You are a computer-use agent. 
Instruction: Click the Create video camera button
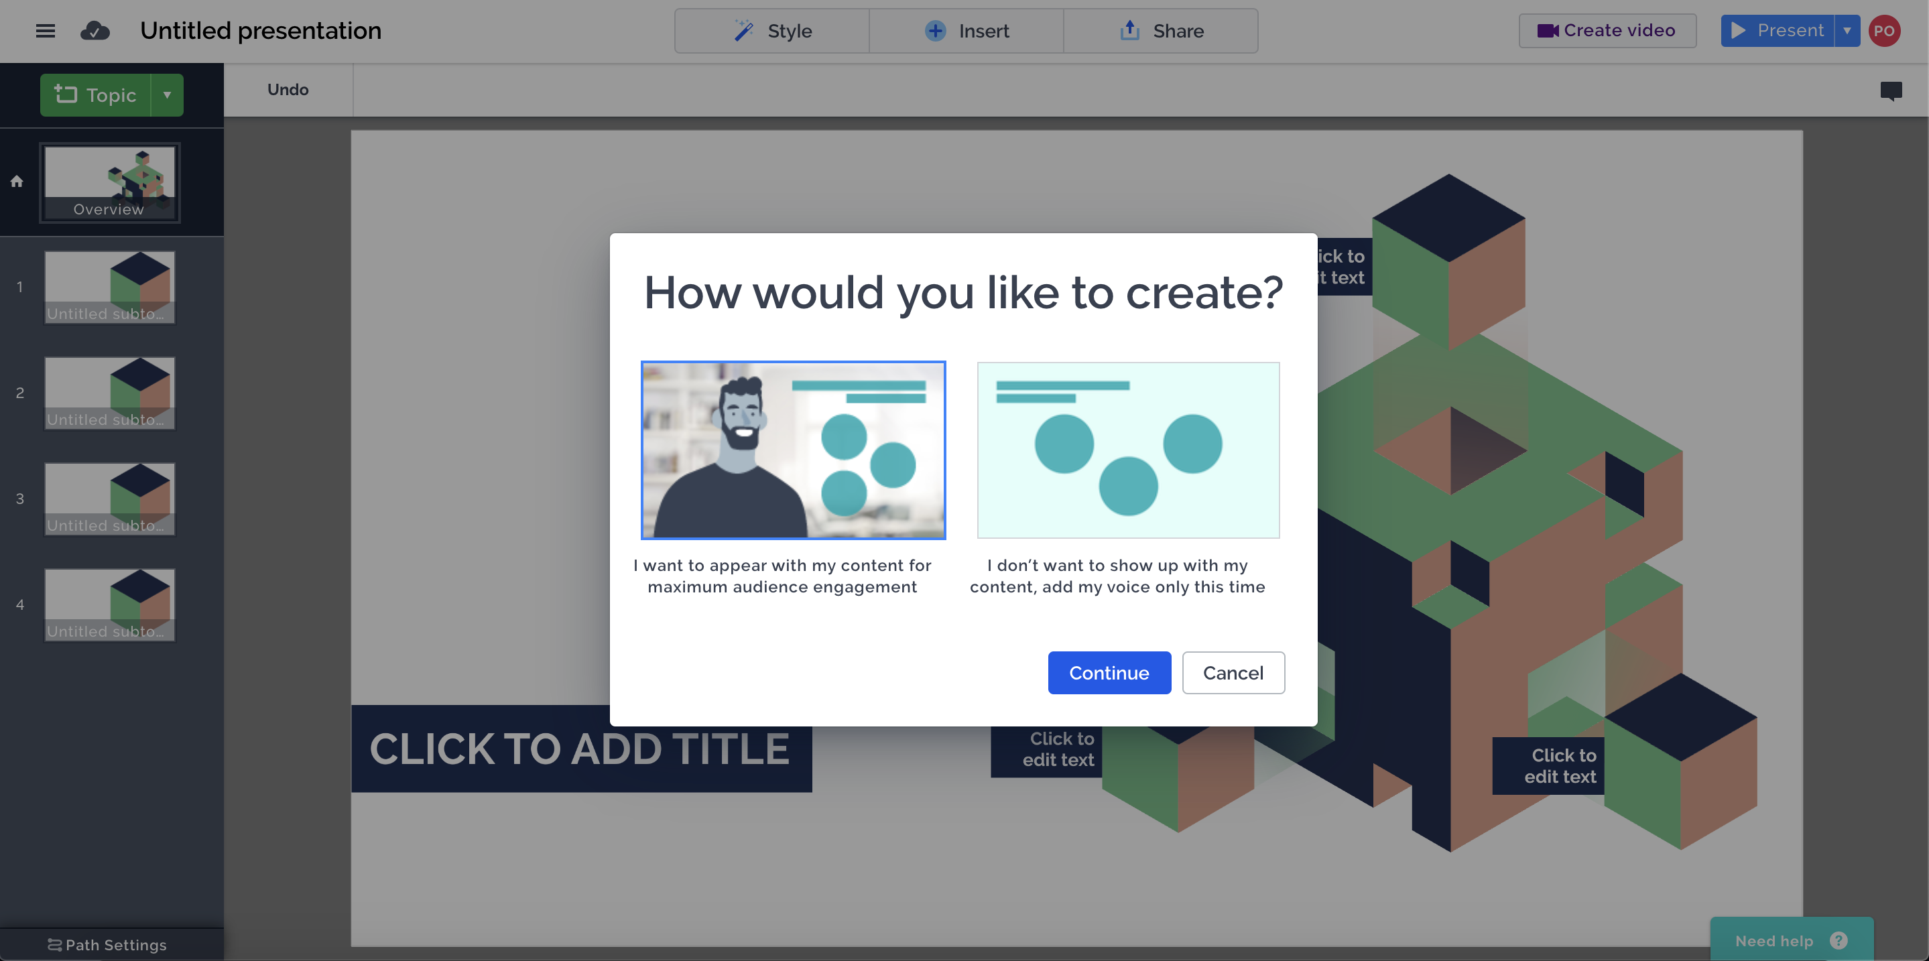1607,31
